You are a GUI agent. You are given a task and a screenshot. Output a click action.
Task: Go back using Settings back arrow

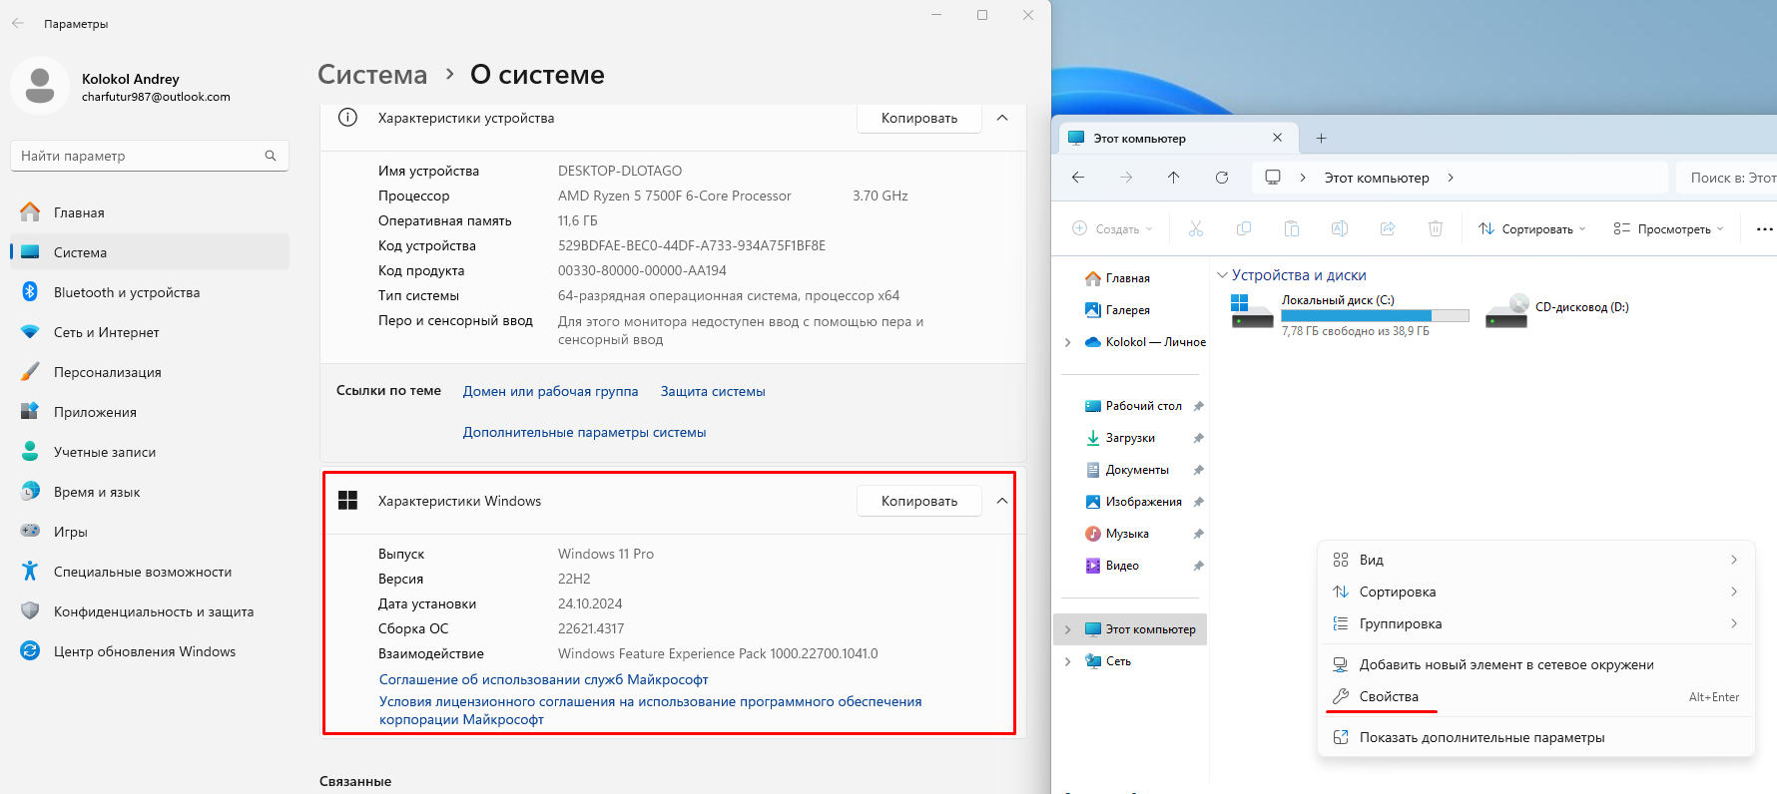point(18,23)
